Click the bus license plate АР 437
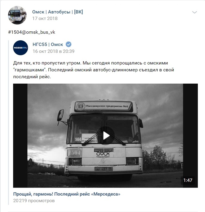This screenshot has height=212, width=205. [x=103, y=169]
